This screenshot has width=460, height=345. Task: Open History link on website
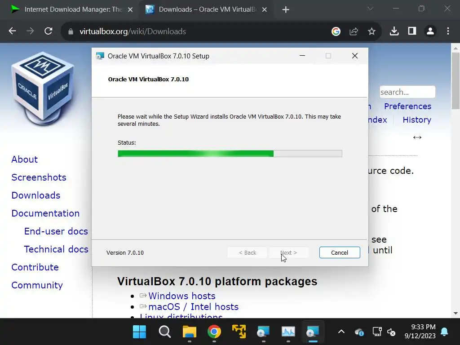[x=417, y=119]
